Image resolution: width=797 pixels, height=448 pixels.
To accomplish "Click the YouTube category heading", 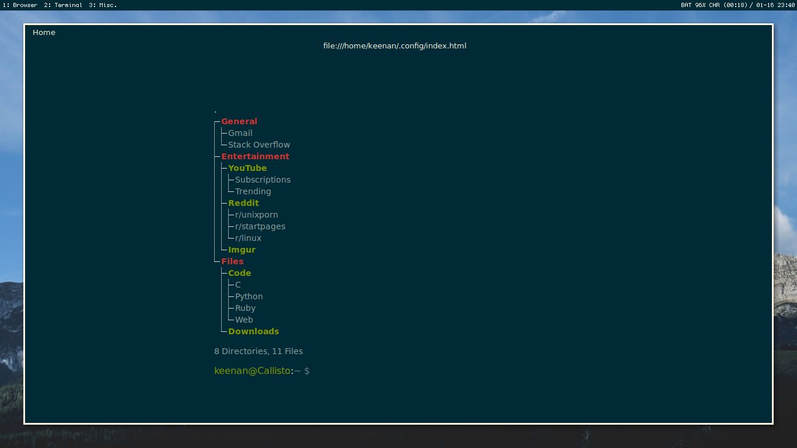I will point(247,168).
